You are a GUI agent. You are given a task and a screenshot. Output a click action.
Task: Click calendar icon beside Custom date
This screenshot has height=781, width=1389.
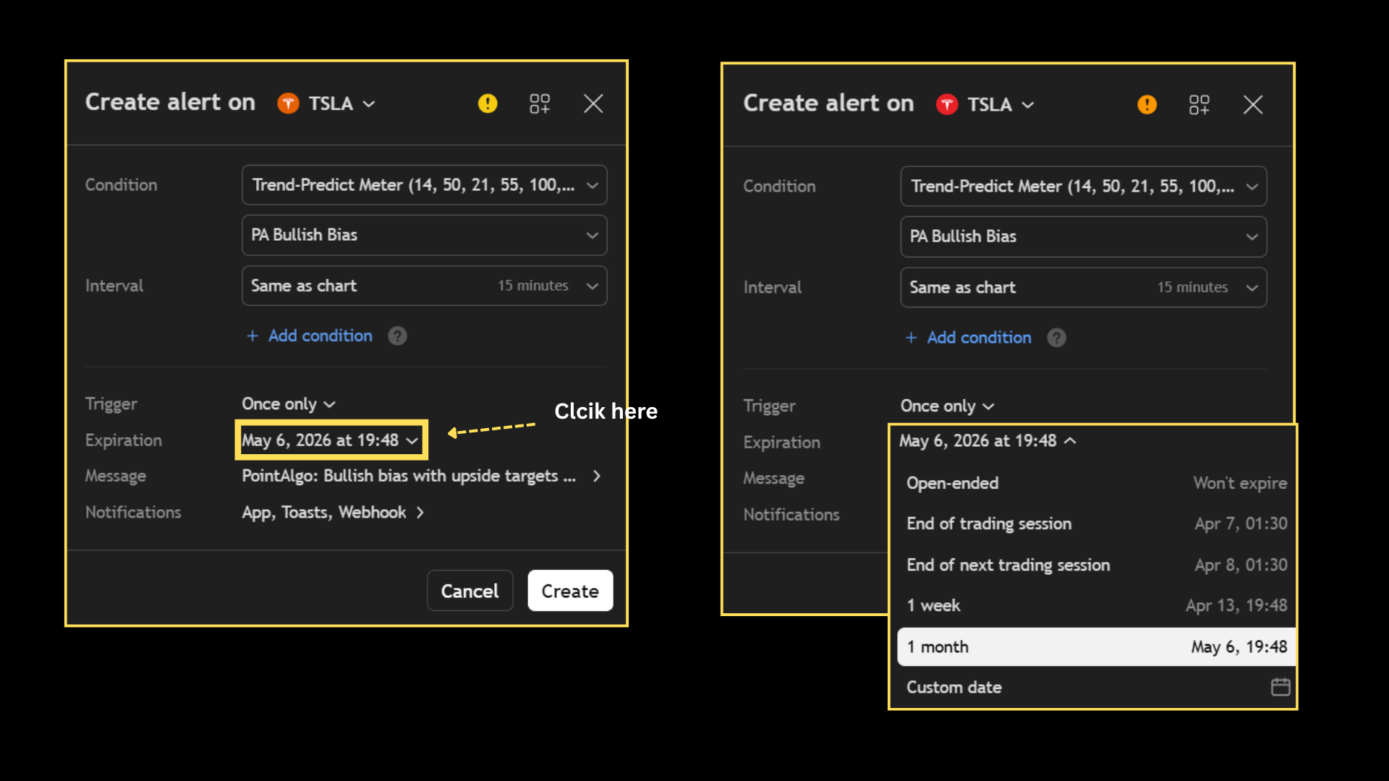pyautogui.click(x=1280, y=687)
